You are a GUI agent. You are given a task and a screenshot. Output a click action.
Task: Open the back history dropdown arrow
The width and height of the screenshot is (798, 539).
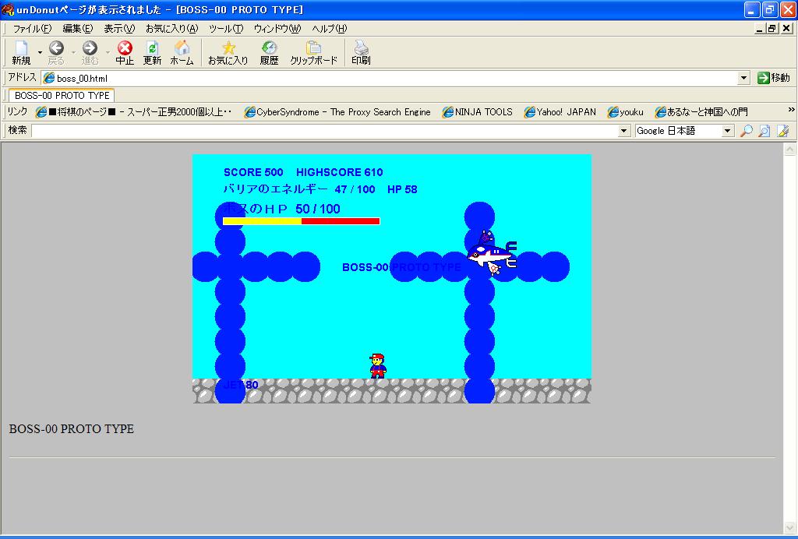(x=73, y=52)
